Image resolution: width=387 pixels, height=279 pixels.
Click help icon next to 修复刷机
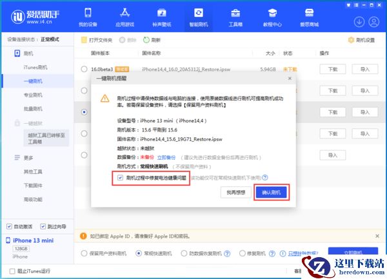point(272,253)
